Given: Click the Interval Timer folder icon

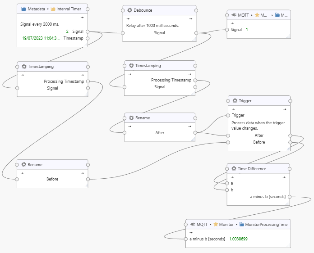Looking at the screenshot, I should pyautogui.click(x=53, y=9).
